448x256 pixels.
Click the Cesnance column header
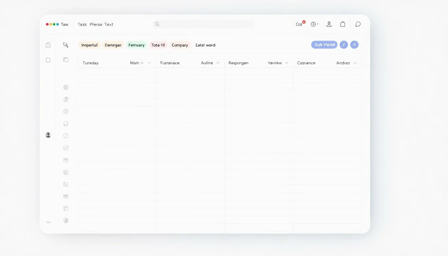point(306,63)
